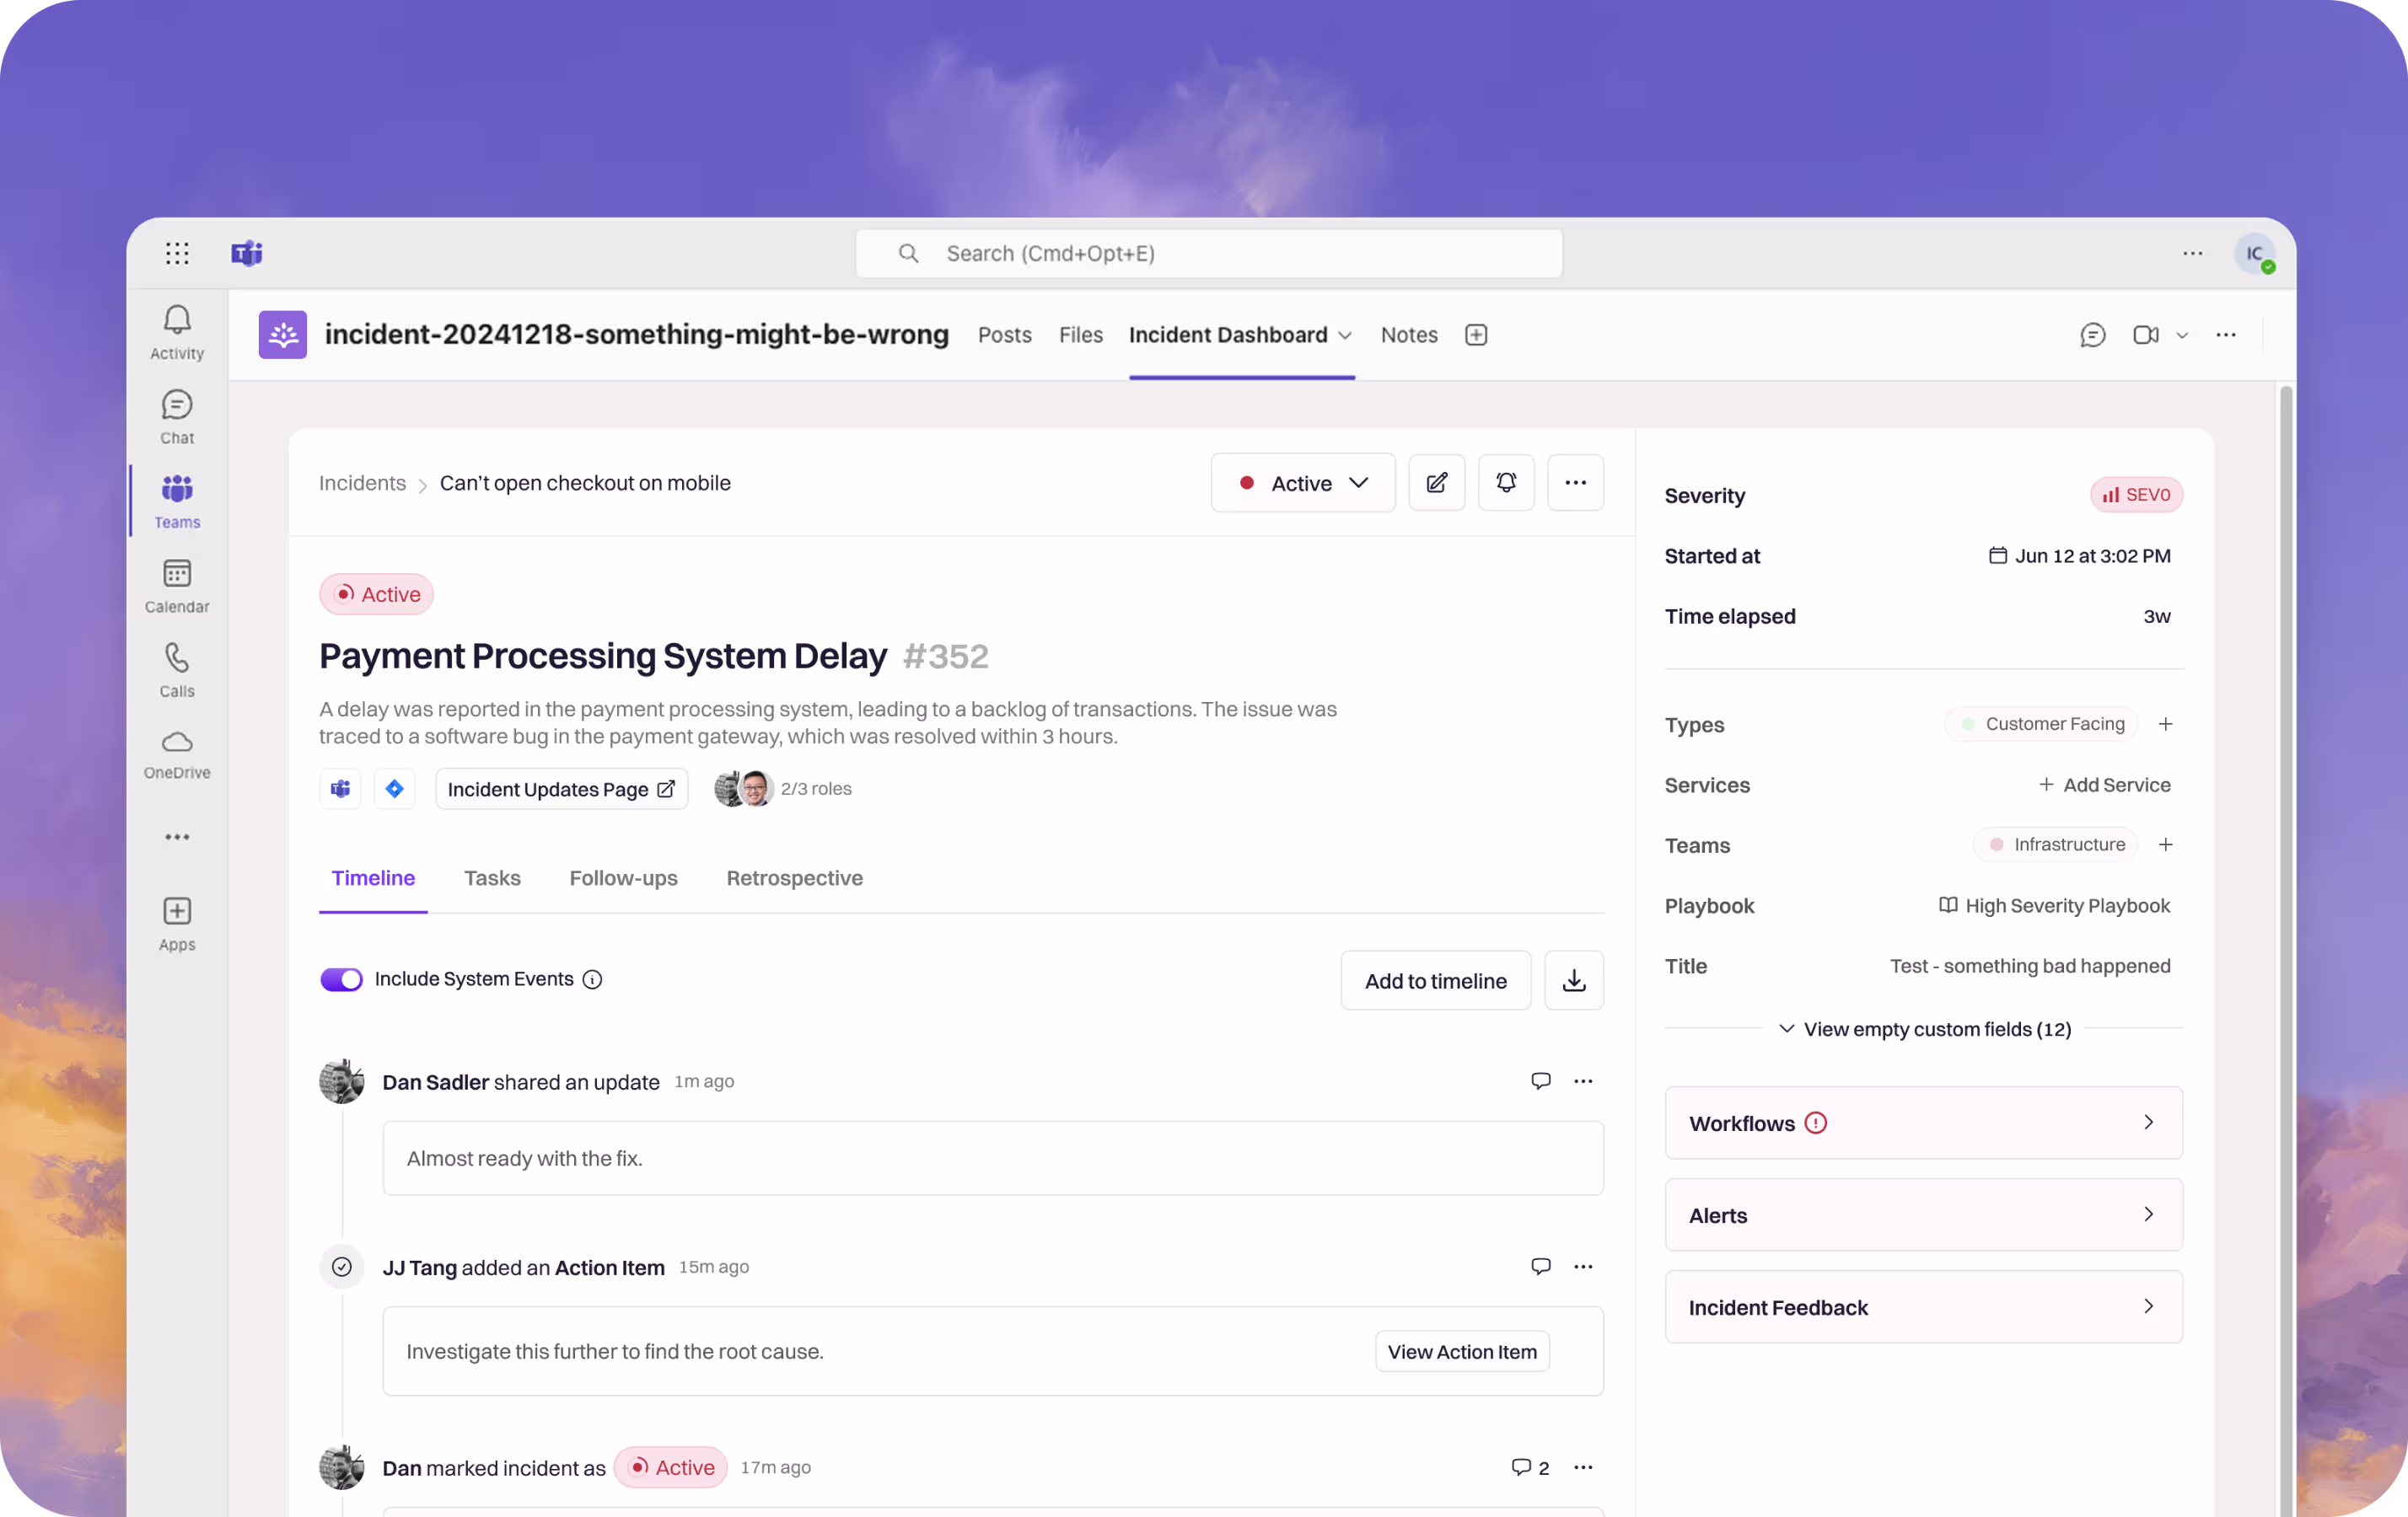
Task: Click Jun 12 at 3:02 PM start date
Action: tap(2079, 556)
